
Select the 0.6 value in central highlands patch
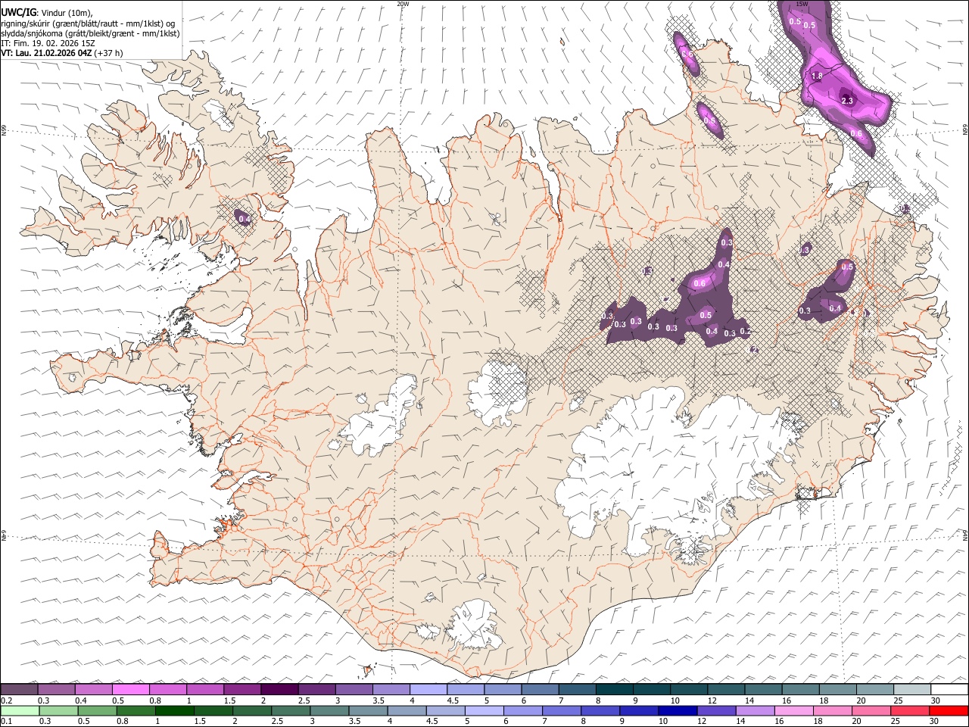point(699,283)
